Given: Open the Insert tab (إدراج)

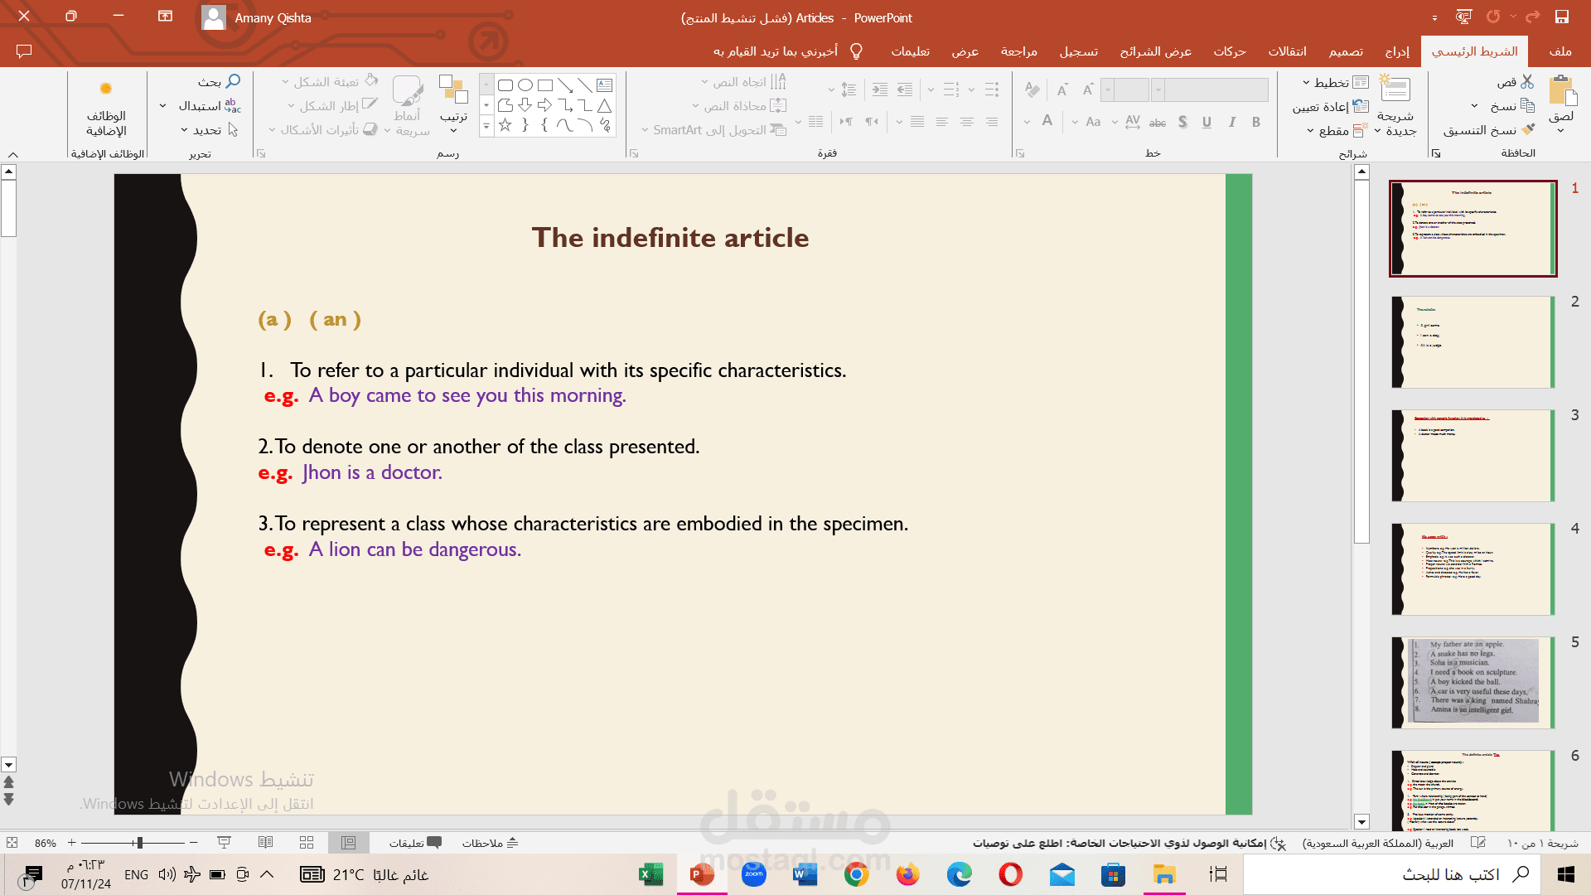Looking at the screenshot, I should [1397, 51].
